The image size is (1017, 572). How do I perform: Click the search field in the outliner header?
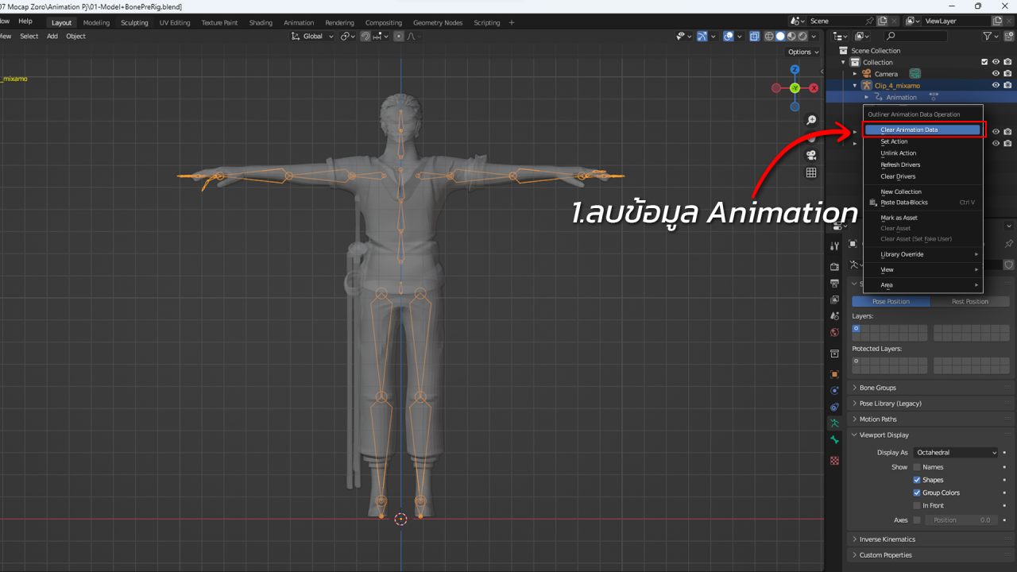point(914,36)
